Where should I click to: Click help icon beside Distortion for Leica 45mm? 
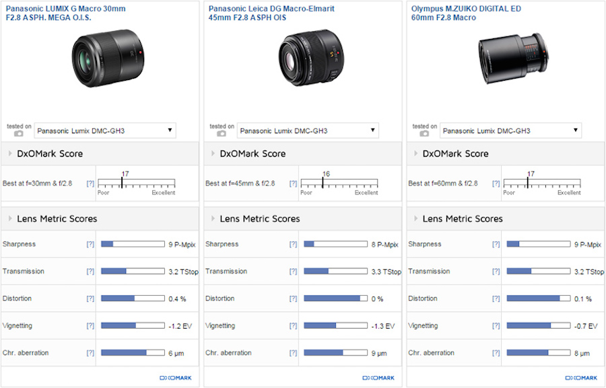pos(293,299)
